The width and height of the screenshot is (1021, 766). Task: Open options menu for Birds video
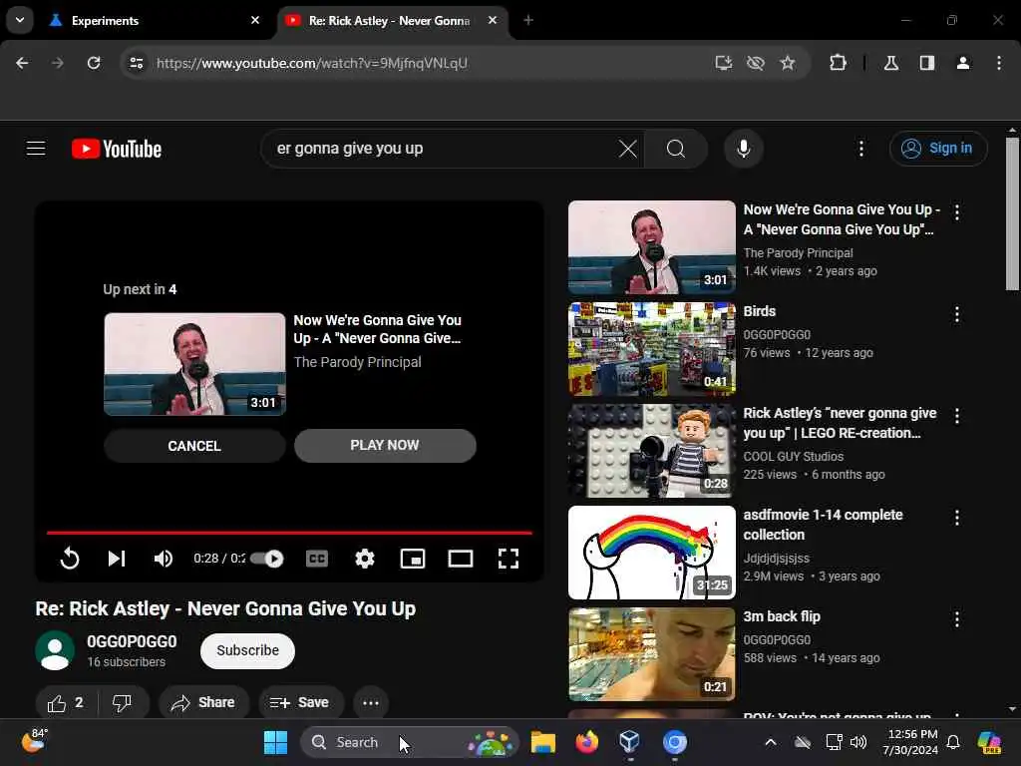click(x=956, y=314)
